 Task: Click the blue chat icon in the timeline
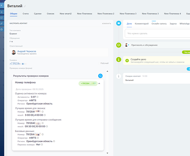(x=119, y=23)
